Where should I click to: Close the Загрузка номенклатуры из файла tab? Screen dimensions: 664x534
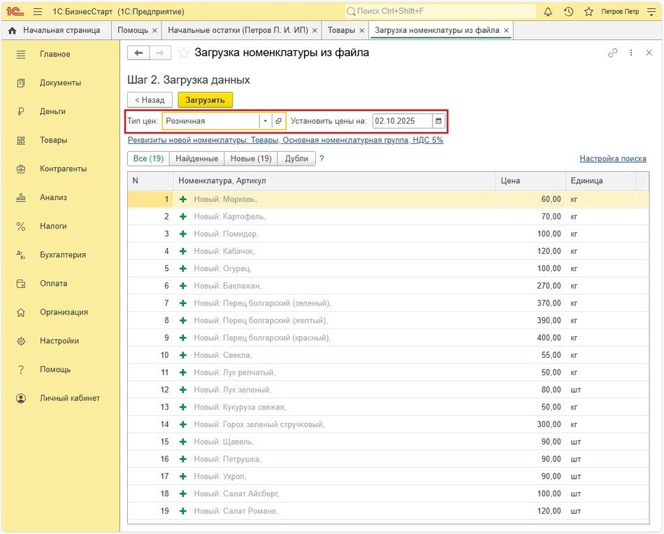[506, 31]
